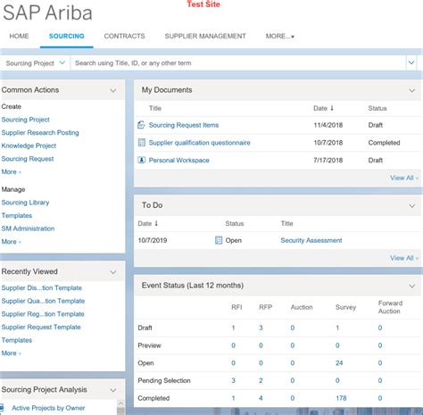Click the 11/4/2018 date cell

pyautogui.click(x=328, y=125)
